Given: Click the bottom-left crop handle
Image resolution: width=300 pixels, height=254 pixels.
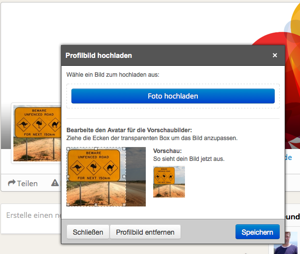Looking at the screenshot, I should [68, 204].
